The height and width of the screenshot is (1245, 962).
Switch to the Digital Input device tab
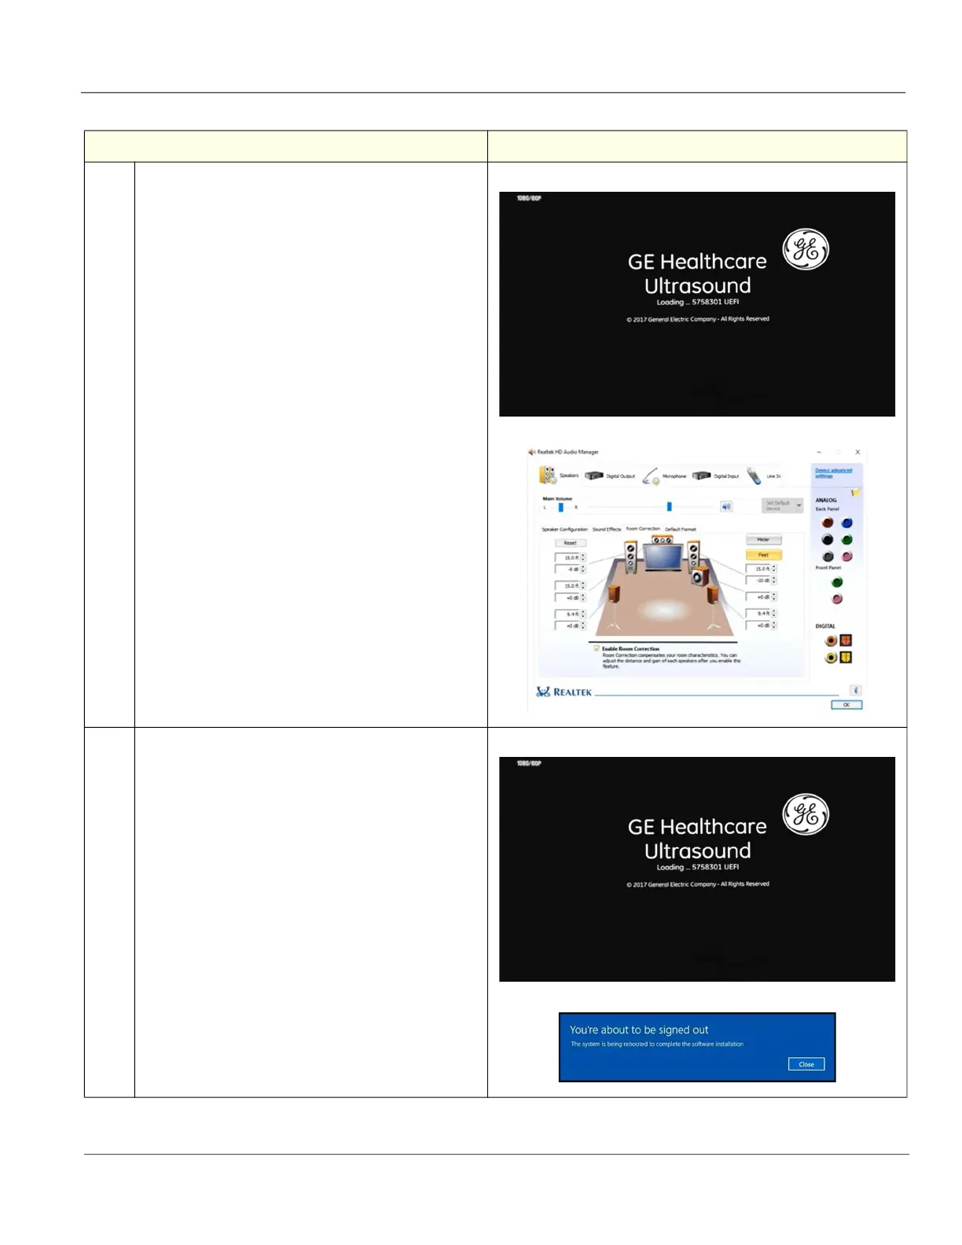(716, 476)
